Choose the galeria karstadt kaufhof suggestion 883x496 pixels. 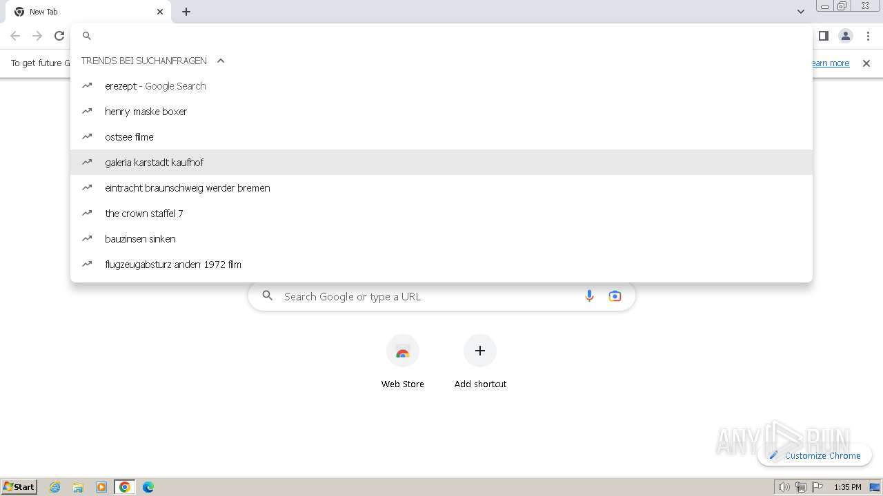(x=441, y=163)
